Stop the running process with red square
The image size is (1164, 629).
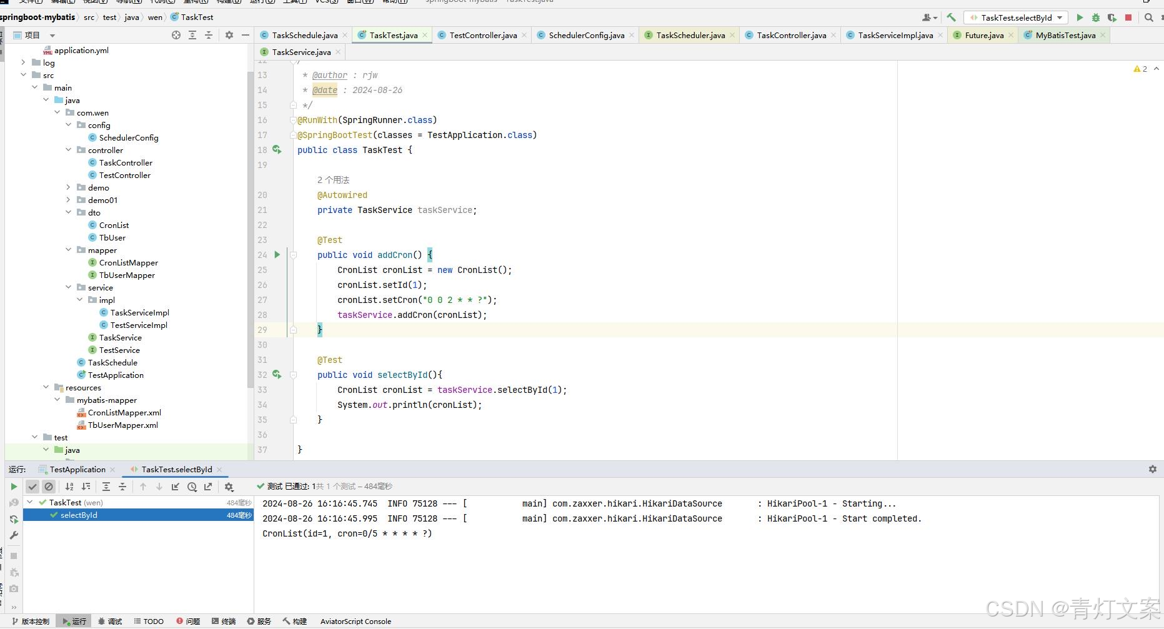click(x=1128, y=17)
